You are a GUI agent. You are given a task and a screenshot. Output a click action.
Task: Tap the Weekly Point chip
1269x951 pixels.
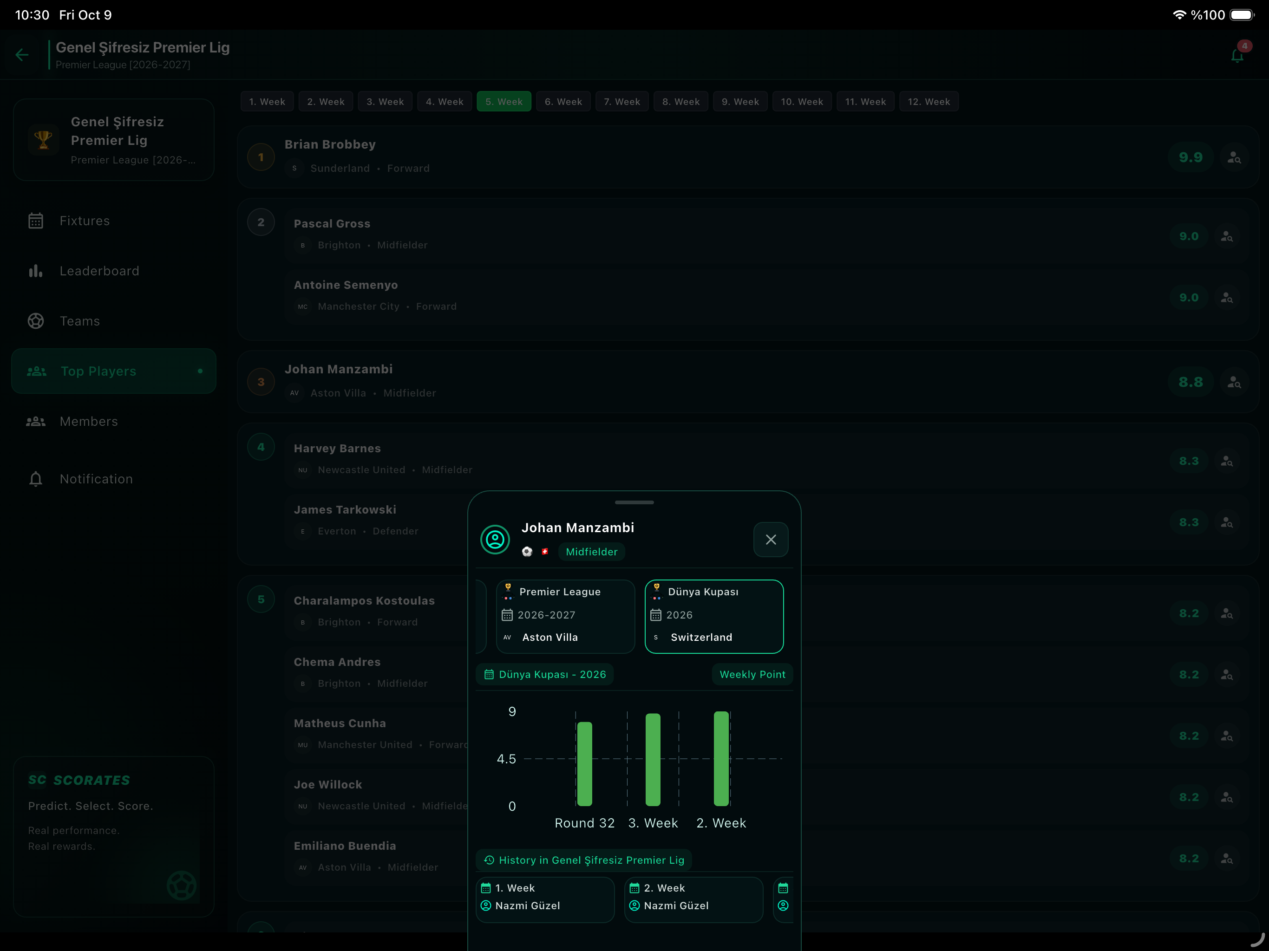pyautogui.click(x=752, y=675)
